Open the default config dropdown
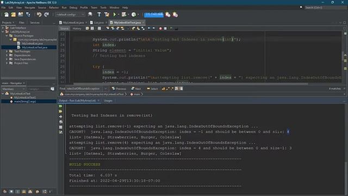348x196 pixels. tap(70, 15)
